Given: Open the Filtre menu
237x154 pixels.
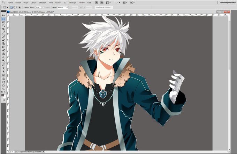Looking at the screenshot, I should (51, 2).
